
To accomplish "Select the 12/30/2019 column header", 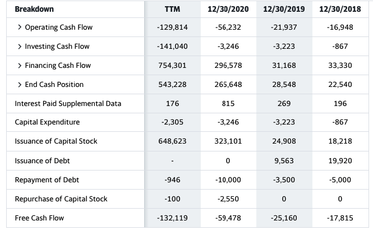I will [284, 9].
